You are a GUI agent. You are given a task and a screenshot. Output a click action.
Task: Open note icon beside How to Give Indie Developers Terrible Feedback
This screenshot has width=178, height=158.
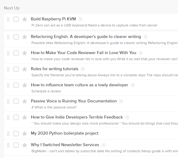point(127,118)
